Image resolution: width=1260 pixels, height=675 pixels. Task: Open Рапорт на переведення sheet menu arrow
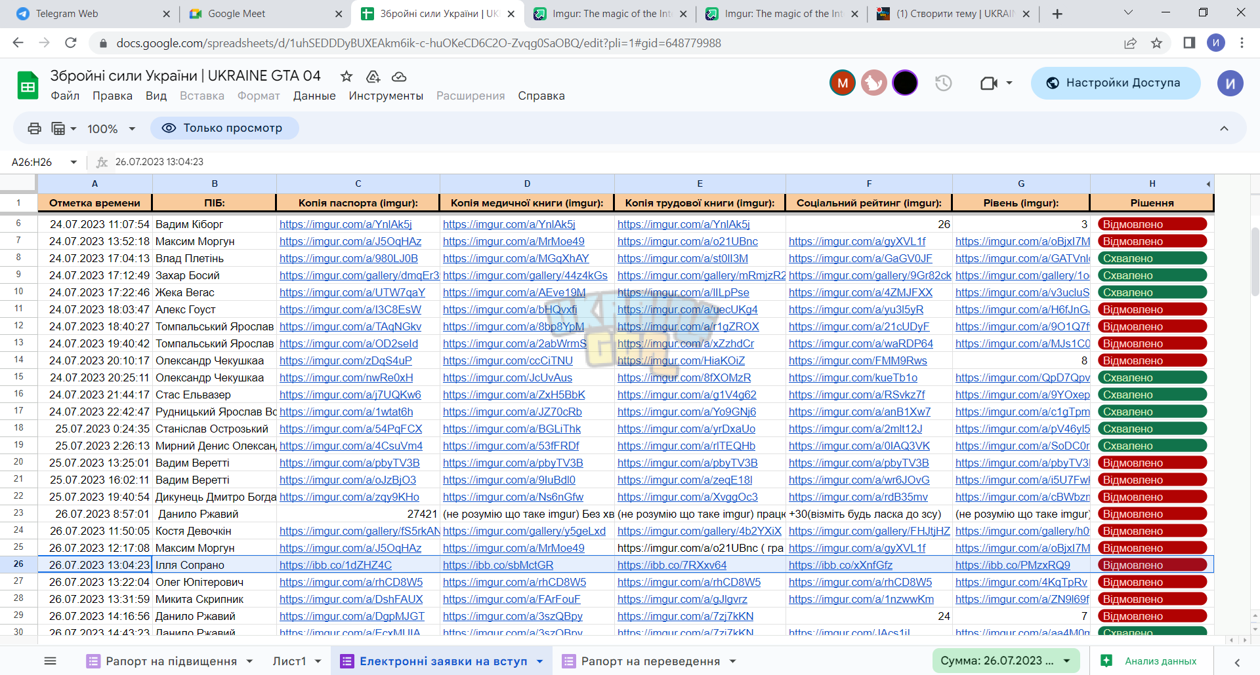coord(732,661)
